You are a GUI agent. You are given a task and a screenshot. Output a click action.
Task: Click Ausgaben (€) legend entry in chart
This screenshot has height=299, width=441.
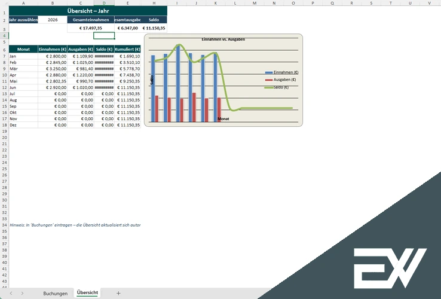click(281, 80)
